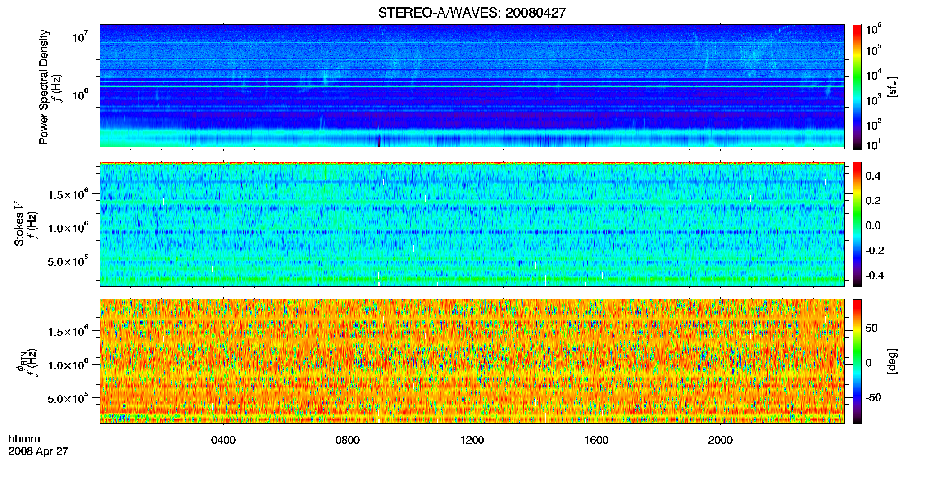Click the Stokes V spectrogram panel
The image size is (944, 486).
[x=472, y=224]
